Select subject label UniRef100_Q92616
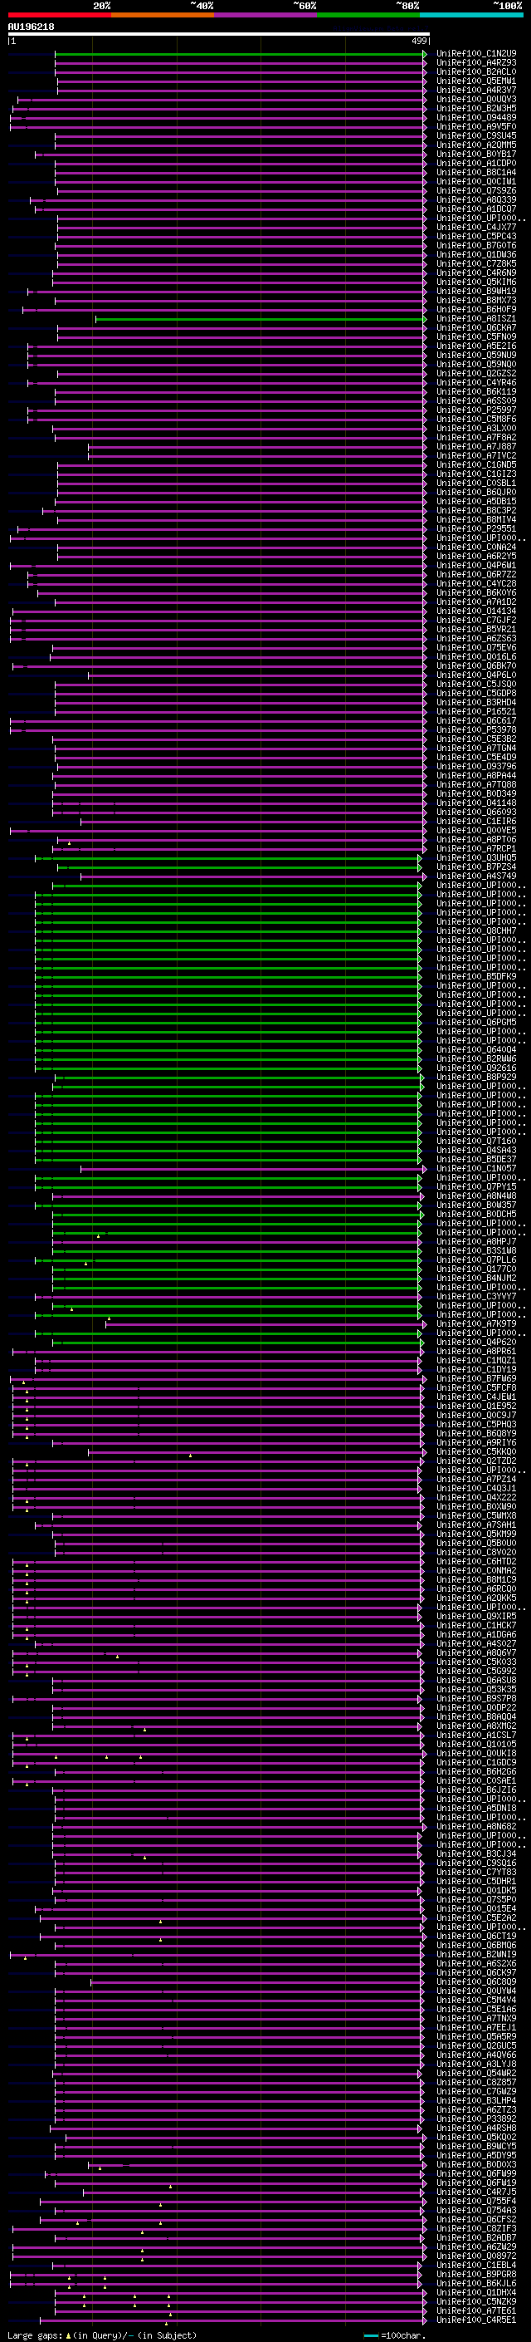 [476, 1068]
